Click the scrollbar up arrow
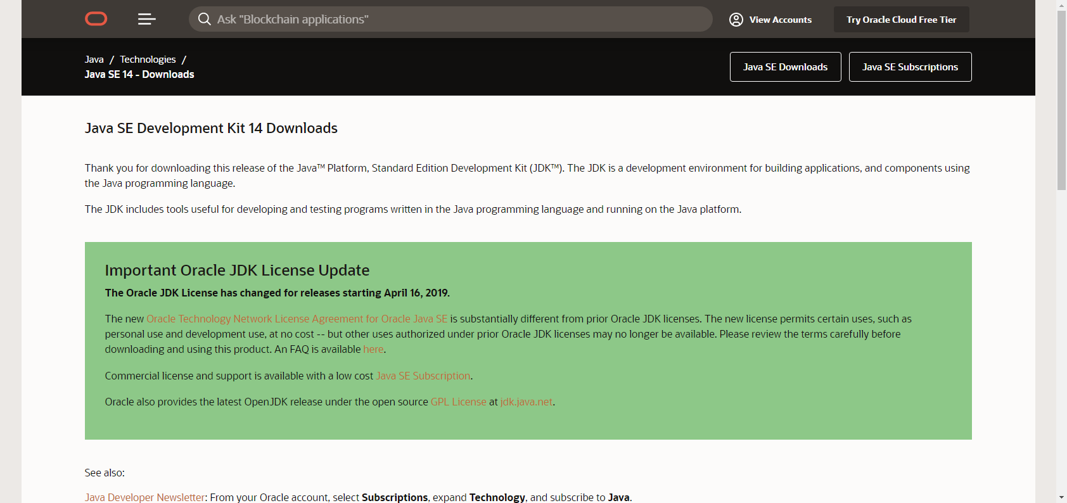This screenshot has width=1067, height=503. coord(1061,5)
